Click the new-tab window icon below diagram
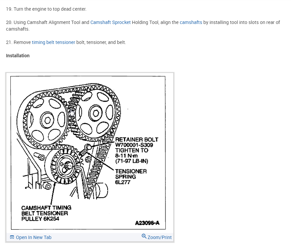291x250 pixels. click(x=12, y=237)
